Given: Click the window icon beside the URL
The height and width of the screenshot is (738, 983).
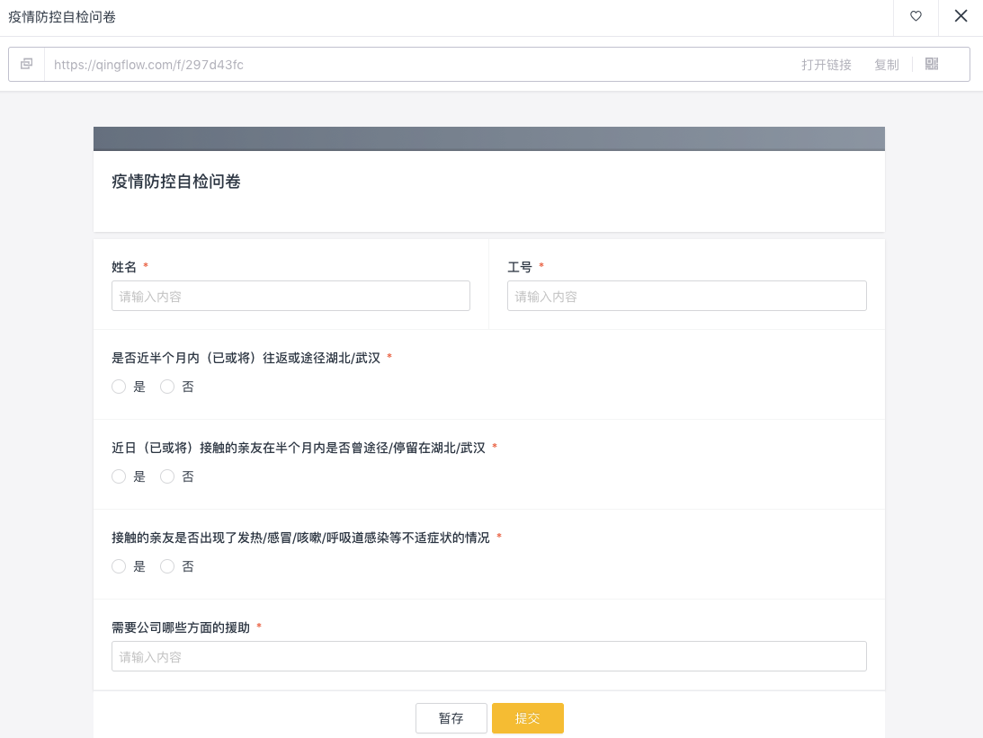Looking at the screenshot, I should click(x=26, y=64).
